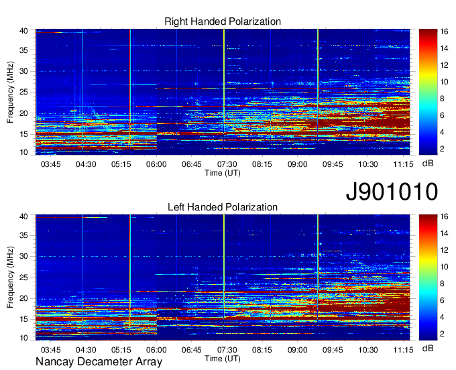Click the 16 dB tick on Right Handed color bar
The height and width of the screenshot is (370, 456).
click(444, 32)
